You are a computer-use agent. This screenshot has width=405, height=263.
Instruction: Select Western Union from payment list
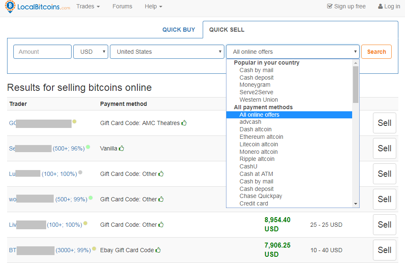[x=258, y=100]
